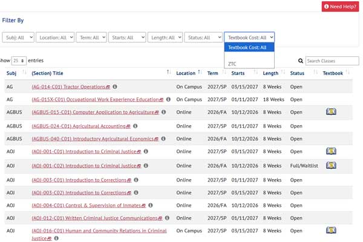Screen dimensions: 363x242
Task: Open AOJ-003-C01 Introduction to Corrections link
Action: (x=82, y=180)
